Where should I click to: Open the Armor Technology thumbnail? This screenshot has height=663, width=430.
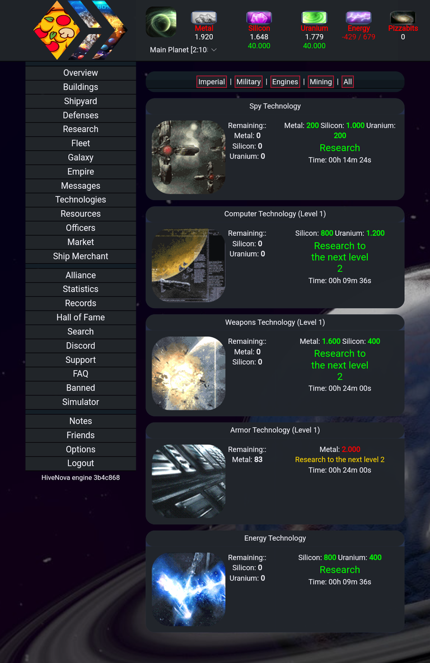click(188, 481)
